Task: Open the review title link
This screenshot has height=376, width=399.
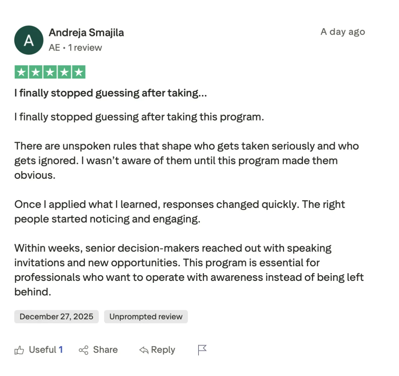Action: pyautogui.click(x=110, y=93)
